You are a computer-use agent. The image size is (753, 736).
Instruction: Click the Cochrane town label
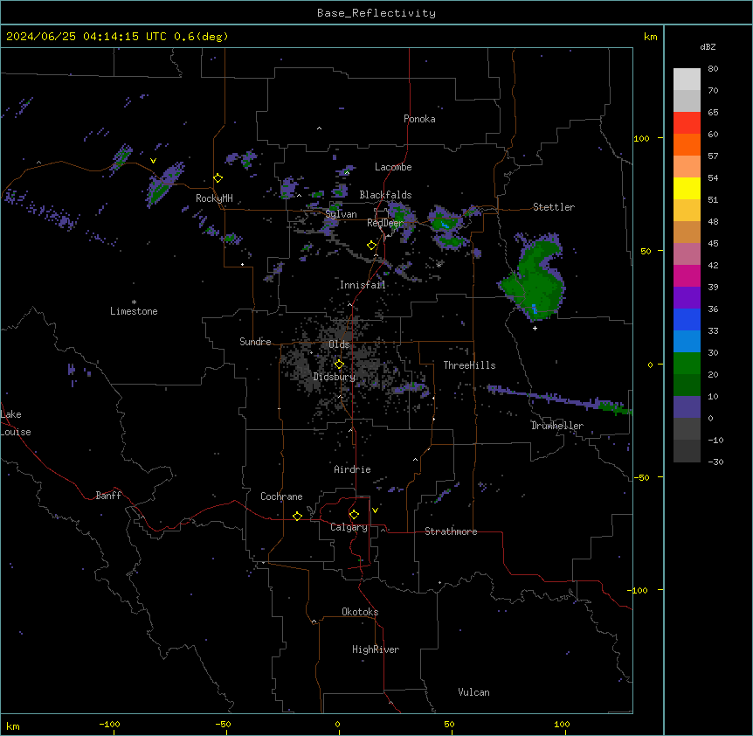tap(281, 496)
